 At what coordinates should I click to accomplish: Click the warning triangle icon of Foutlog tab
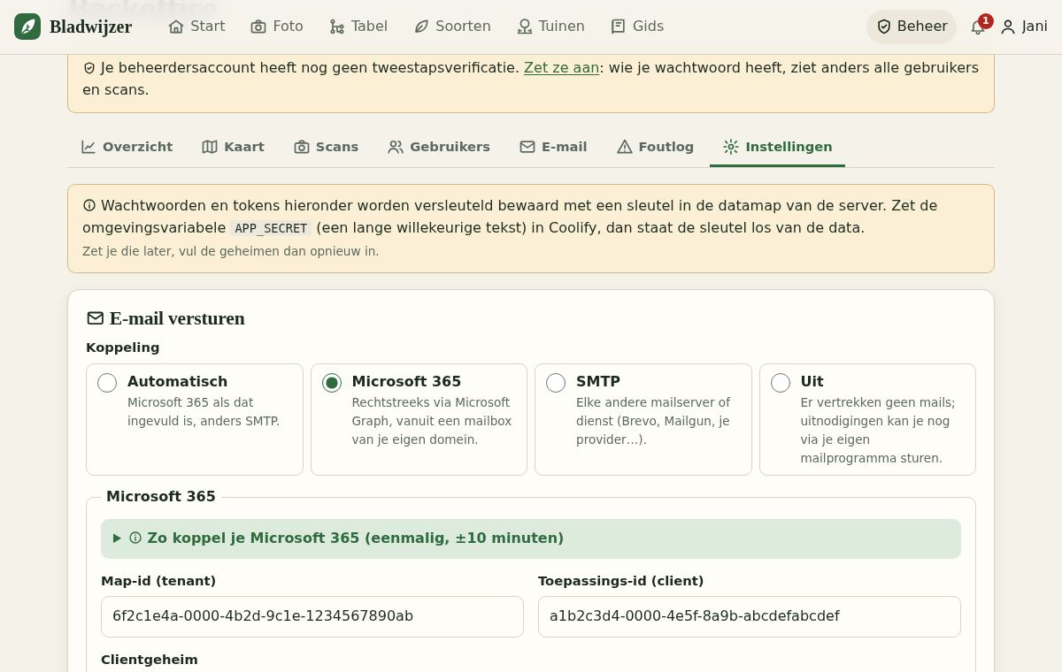click(625, 147)
